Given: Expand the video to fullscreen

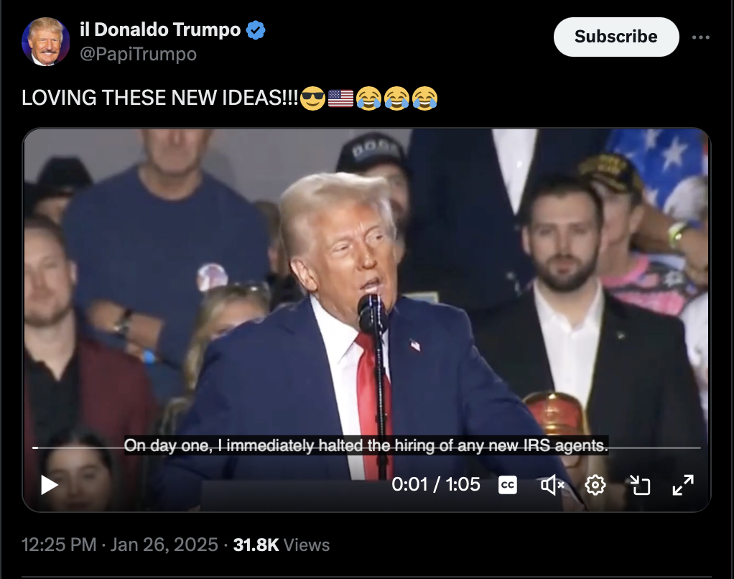Looking at the screenshot, I should pyautogui.click(x=683, y=485).
